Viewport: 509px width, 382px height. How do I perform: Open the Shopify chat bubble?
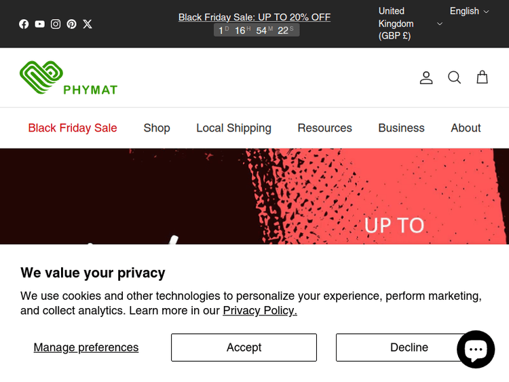tap(476, 349)
